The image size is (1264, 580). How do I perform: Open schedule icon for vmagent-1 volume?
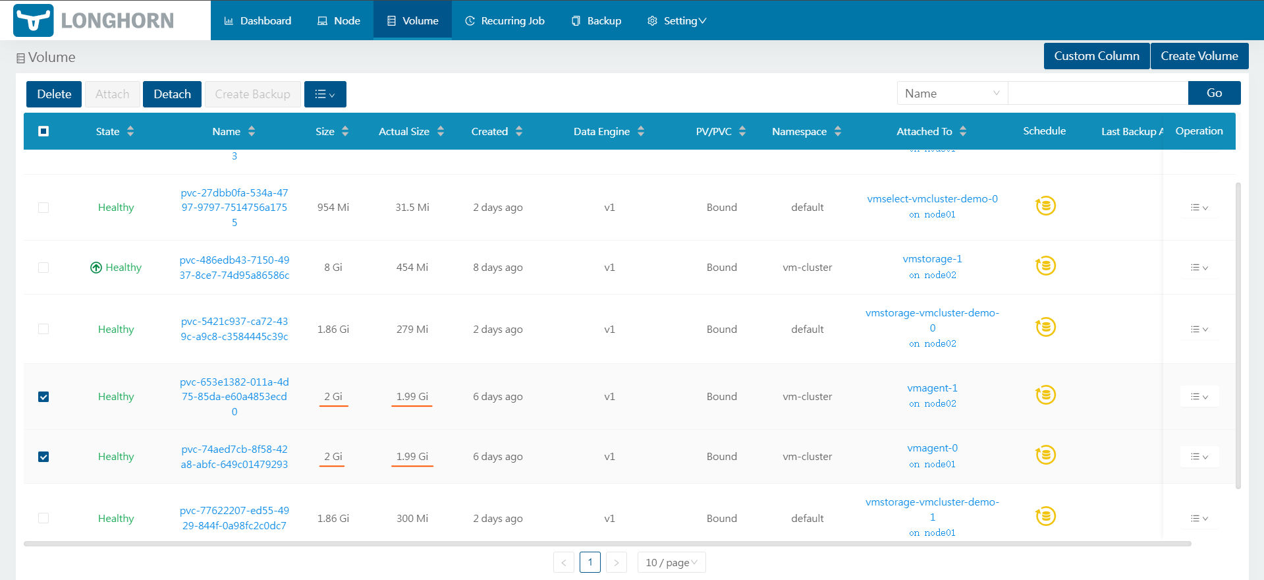1045,395
